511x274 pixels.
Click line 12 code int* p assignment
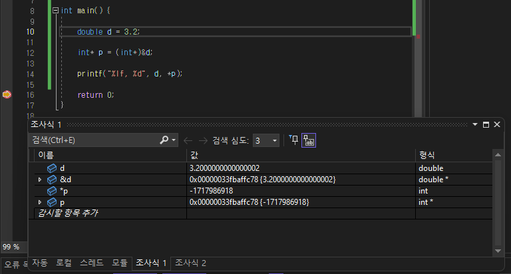(x=115, y=53)
